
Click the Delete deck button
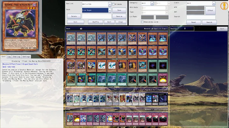[x=74, y=16]
